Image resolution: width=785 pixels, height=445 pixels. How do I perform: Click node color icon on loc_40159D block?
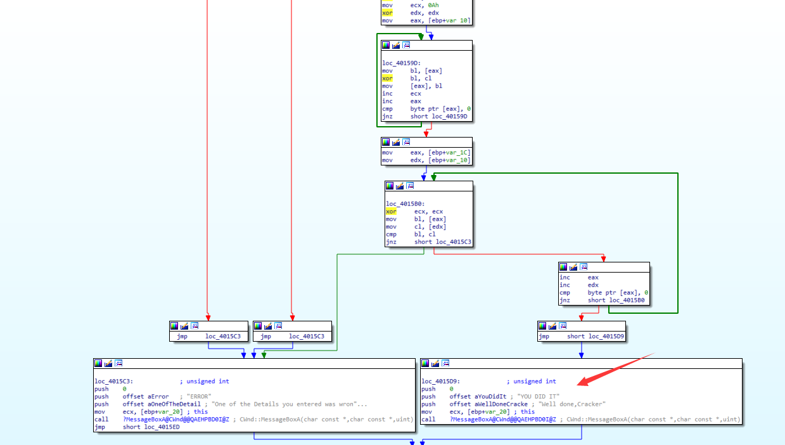pyautogui.click(x=386, y=46)
